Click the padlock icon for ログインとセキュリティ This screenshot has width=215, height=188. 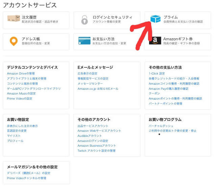(85, 20)
